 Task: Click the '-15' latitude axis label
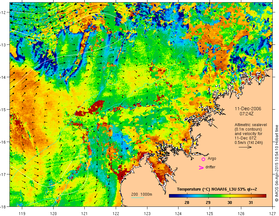[x=3, y=109]
